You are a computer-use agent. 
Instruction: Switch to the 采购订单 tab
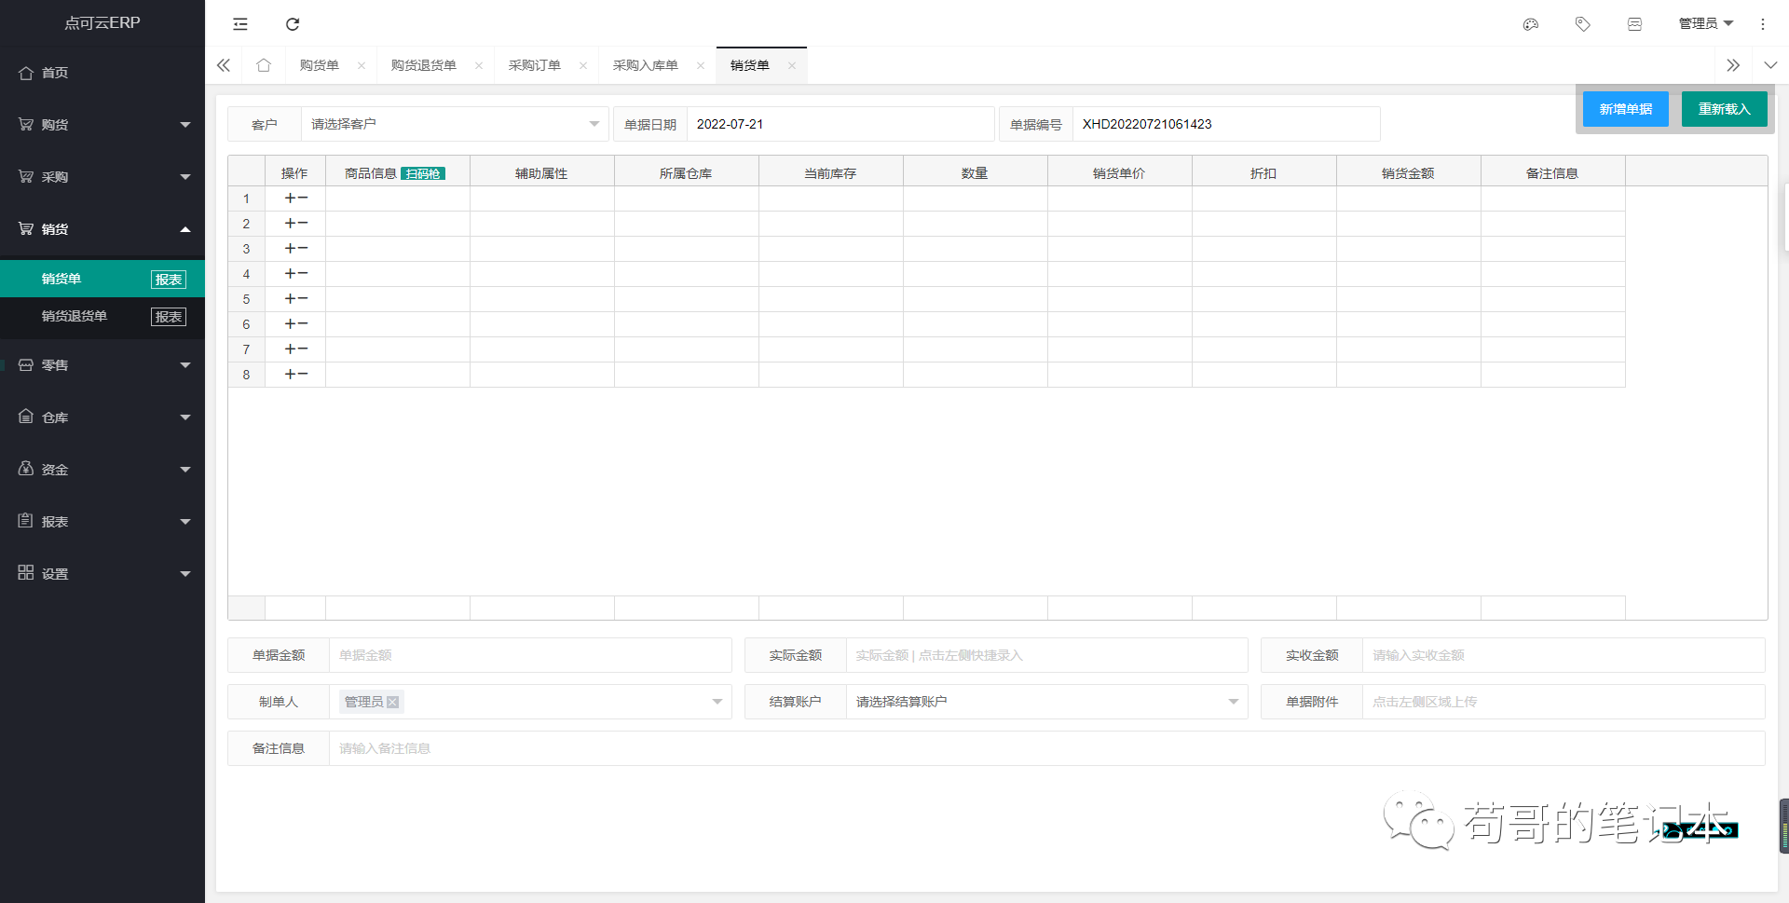535,65
